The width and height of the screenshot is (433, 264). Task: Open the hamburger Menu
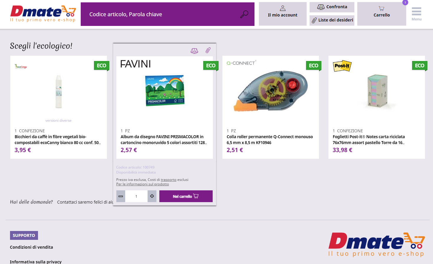point(417,14)
